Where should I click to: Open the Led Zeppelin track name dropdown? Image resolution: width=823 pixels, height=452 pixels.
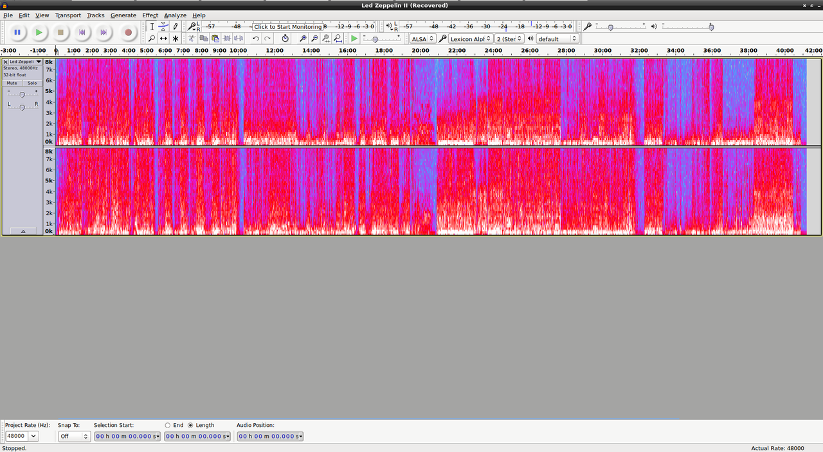[x=26, y=62]
